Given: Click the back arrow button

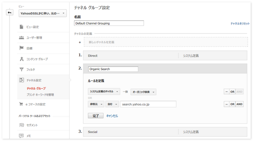Looking at the screenshot, I should point(10,13).
